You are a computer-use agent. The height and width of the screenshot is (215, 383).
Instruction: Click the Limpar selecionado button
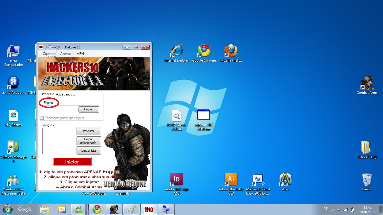(x=89, y=141)
